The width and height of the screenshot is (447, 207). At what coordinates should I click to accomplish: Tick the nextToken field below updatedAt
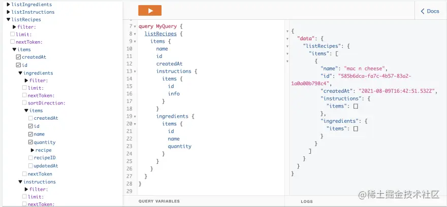point(24,174)
